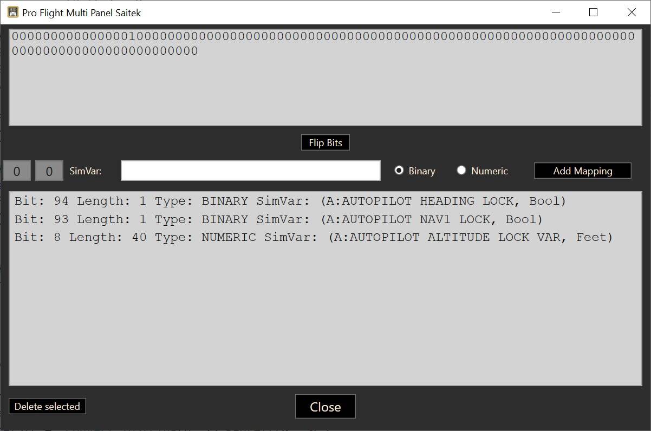The width and height of the screenshot is (651, 431).
Task: Select the AUTOPILOT NAV1 LOCK mapping row
Action: 325,219
